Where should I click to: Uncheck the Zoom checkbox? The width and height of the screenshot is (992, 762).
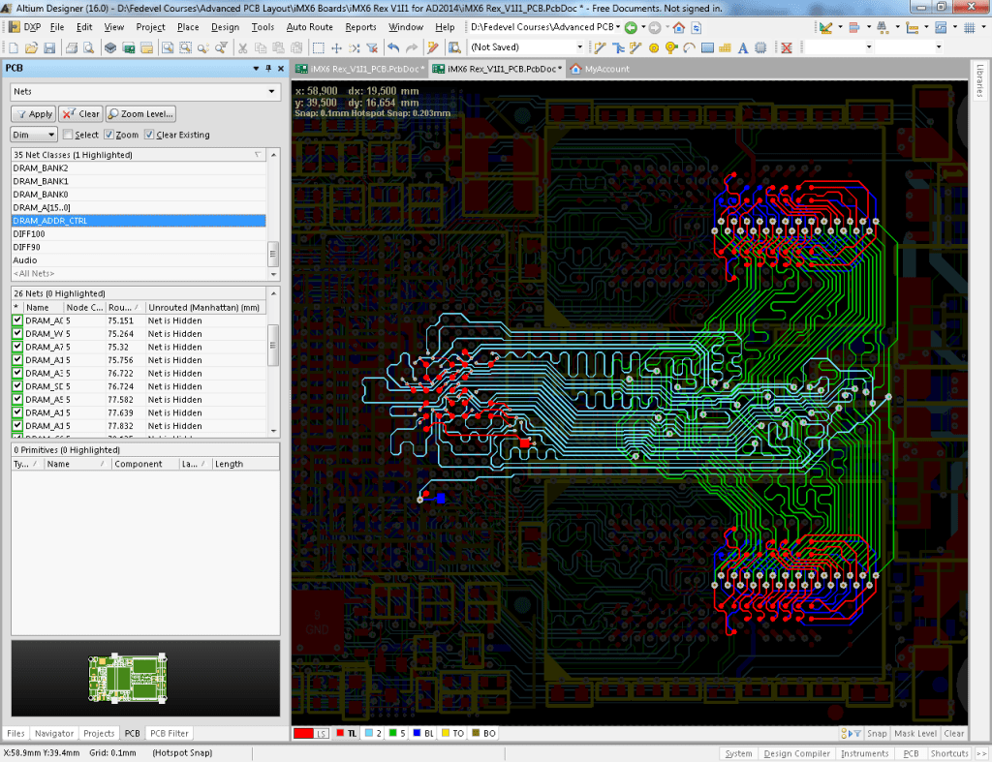tap(109, 136)
